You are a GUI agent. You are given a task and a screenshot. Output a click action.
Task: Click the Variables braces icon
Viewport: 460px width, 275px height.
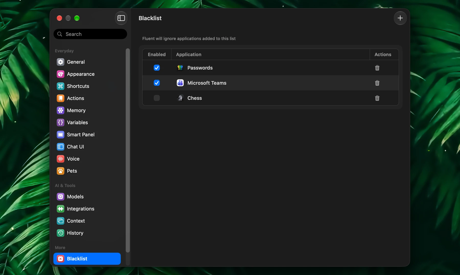[61, 123]
